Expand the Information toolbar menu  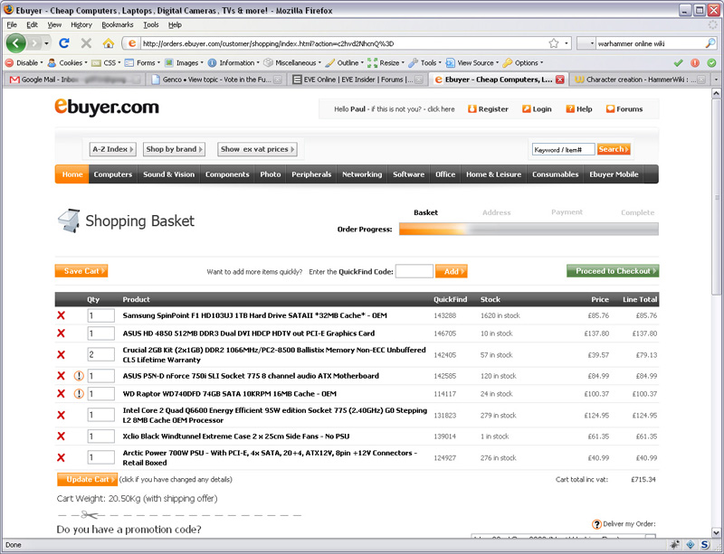[233, 62]
